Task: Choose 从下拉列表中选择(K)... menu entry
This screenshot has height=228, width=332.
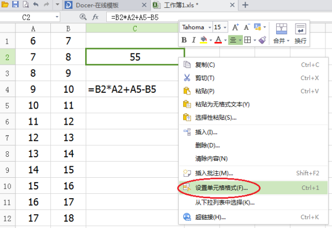Action: (253, 203)
